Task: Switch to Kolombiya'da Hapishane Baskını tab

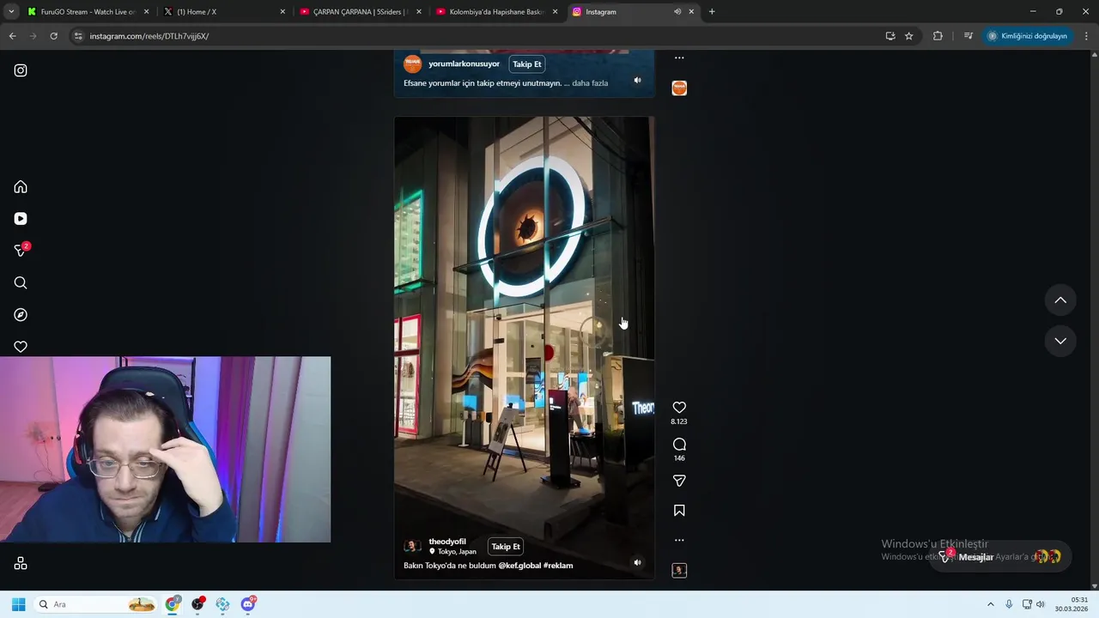Action: [x=495, y=12]
